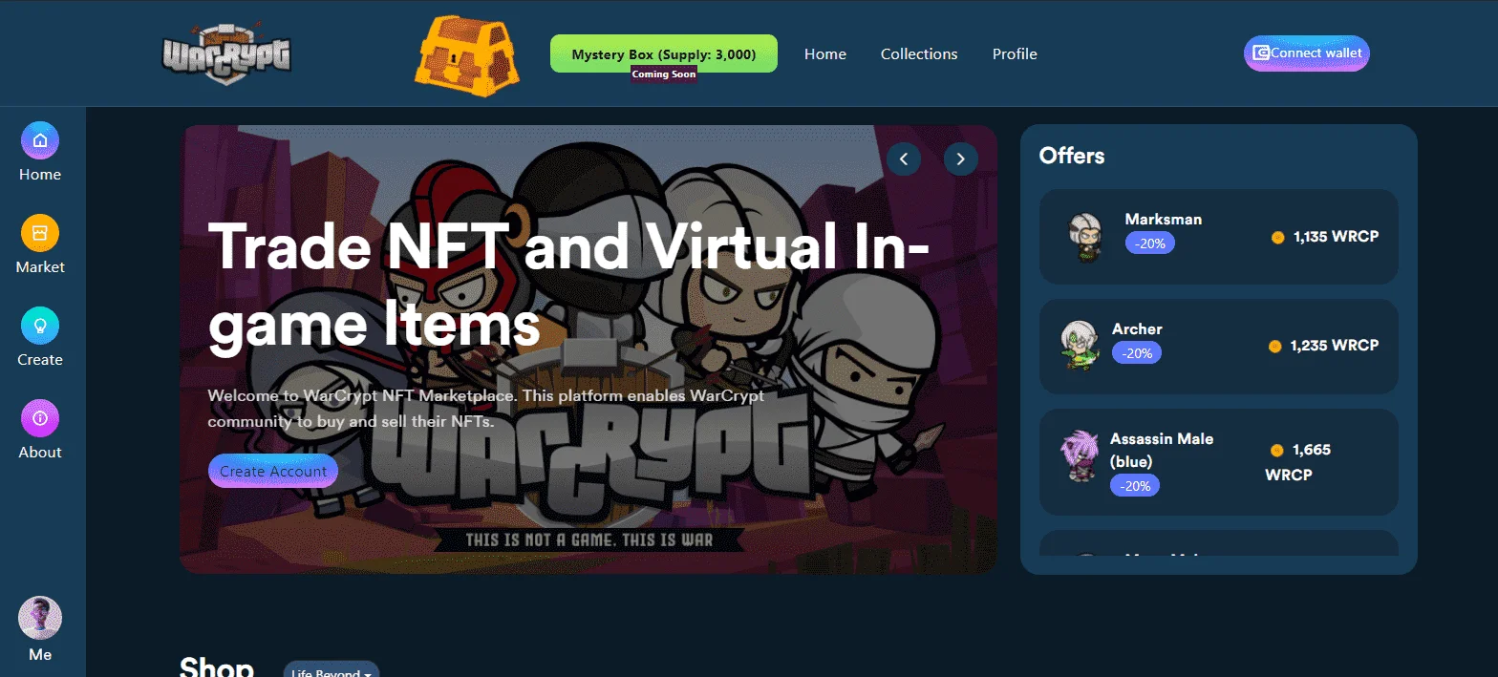
Task: Open the Market sidebar icon
Action: tap(40, 233)
